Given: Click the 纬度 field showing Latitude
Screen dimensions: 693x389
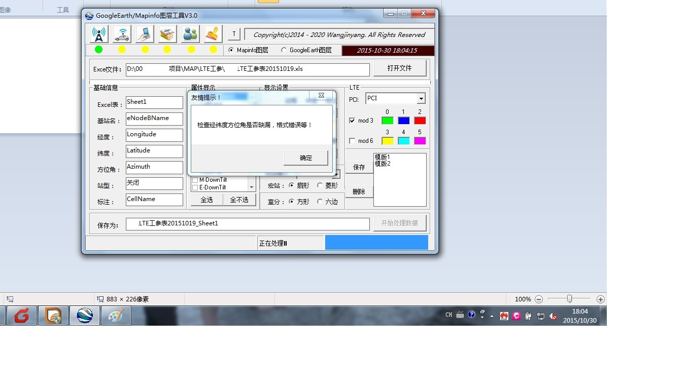Looking at the screenshot, I should click(x=154, y=151).
